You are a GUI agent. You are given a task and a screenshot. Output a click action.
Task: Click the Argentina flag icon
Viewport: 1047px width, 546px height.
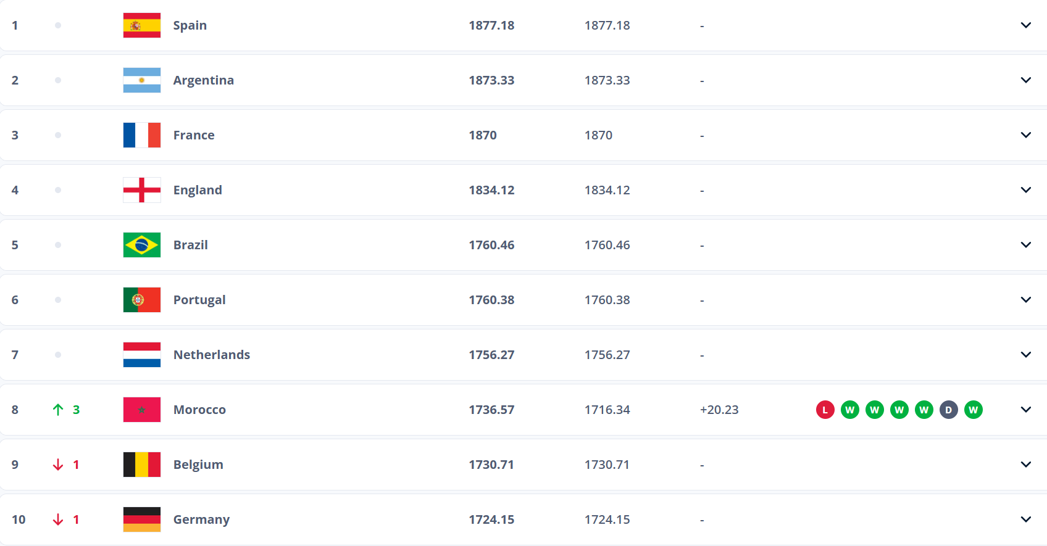tap(142, 80)
